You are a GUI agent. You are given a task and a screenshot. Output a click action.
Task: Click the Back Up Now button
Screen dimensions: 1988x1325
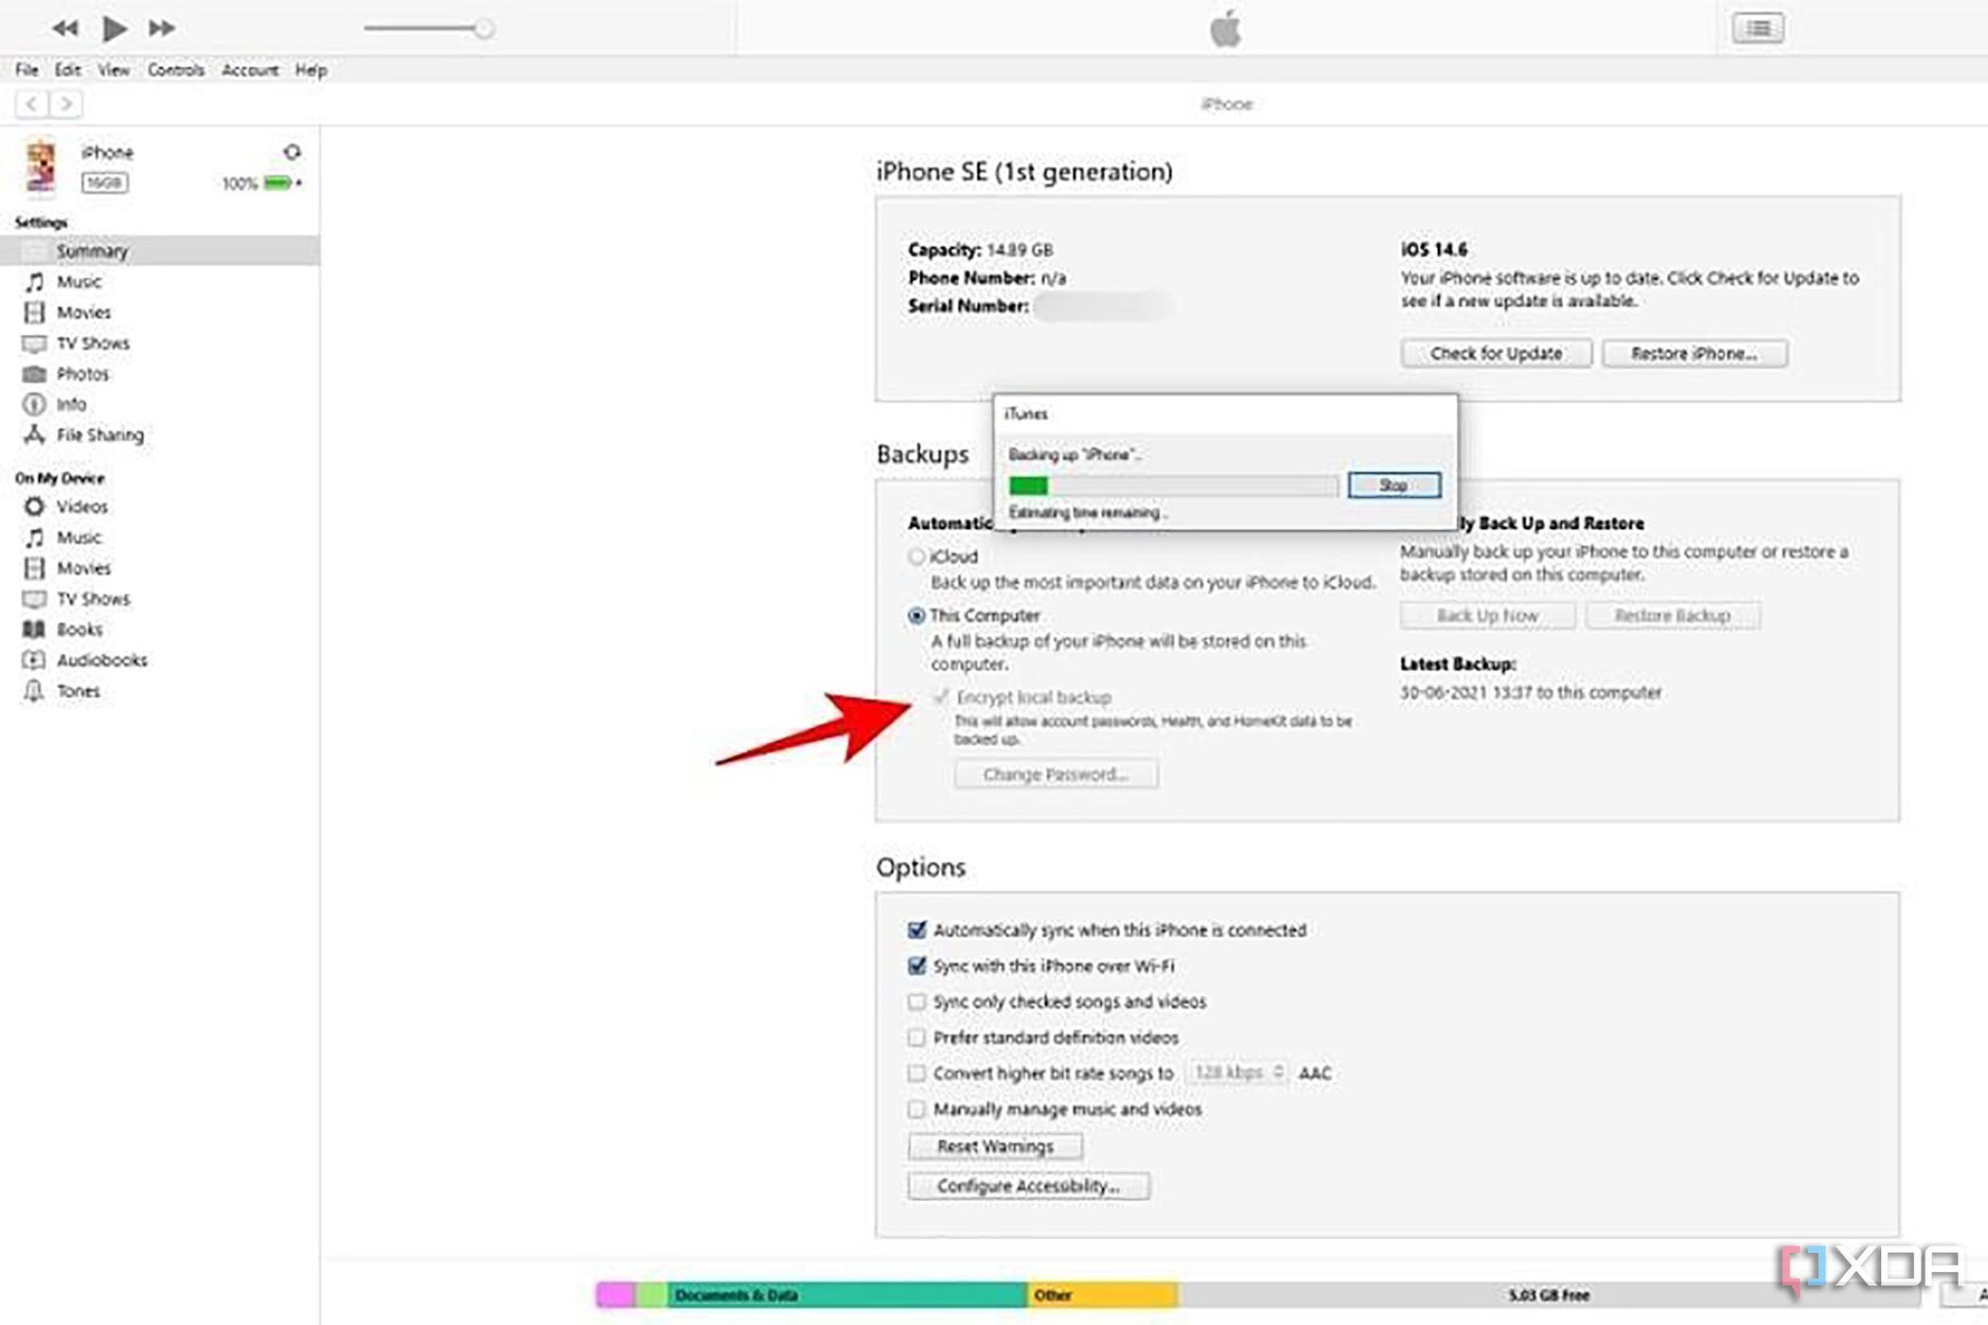1487,616
